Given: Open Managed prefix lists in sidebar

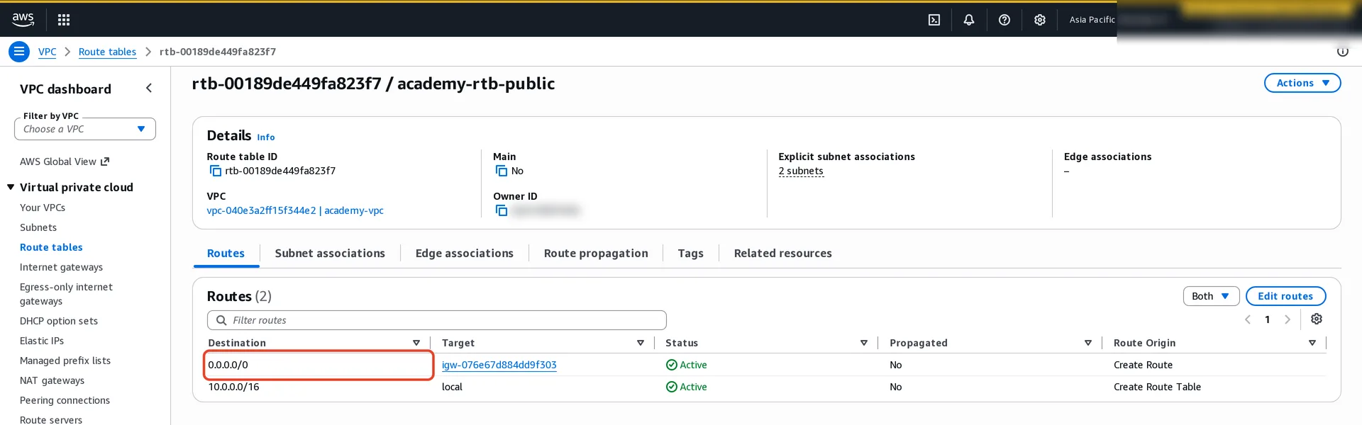Looking at the screenshot, I should click(x=65, y=361).
